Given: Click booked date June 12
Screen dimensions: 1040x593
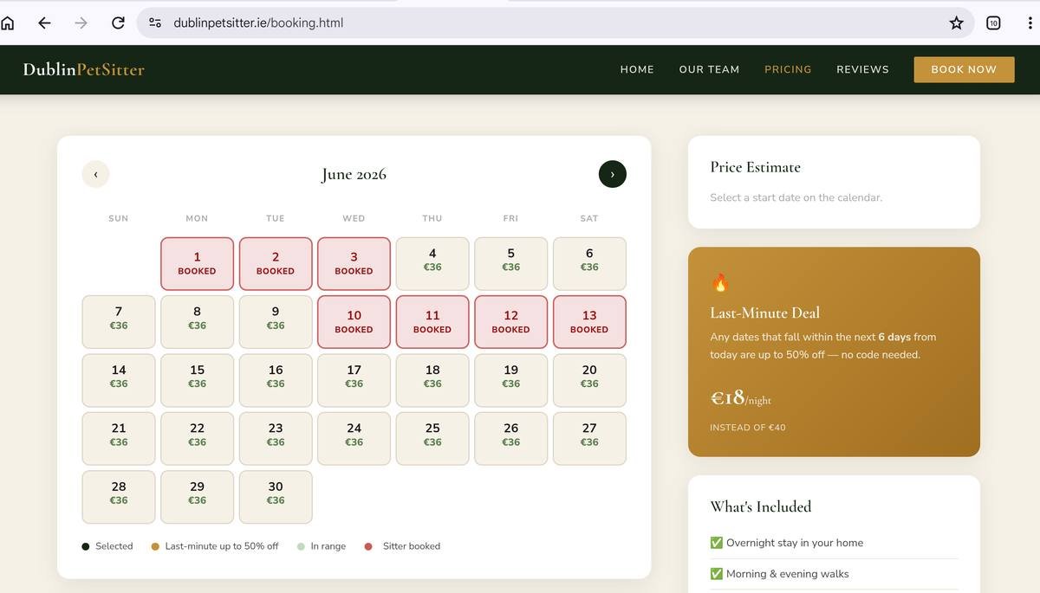Looking at the screenshot, I should click(510, 322).
